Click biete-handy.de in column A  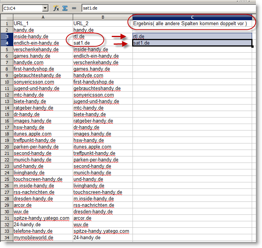43,101
